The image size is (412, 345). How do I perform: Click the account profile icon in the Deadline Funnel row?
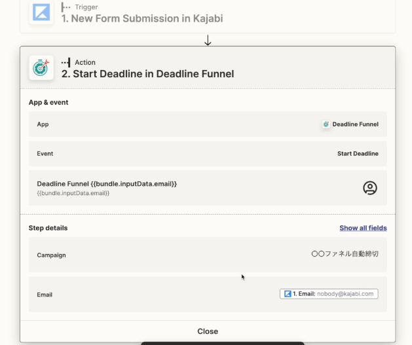[x=370, y=188]
